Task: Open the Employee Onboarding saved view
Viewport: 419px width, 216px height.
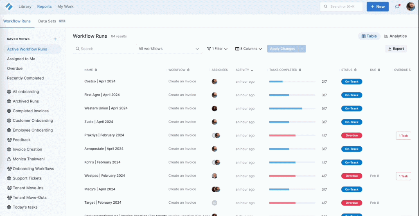Action: pyautogui.click(x=33, y=130)
